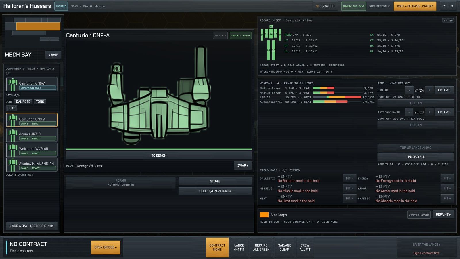The image size is (460, 259).
Task: Increase Autocannon/10 ammo with plus
Action: [429, 112]
